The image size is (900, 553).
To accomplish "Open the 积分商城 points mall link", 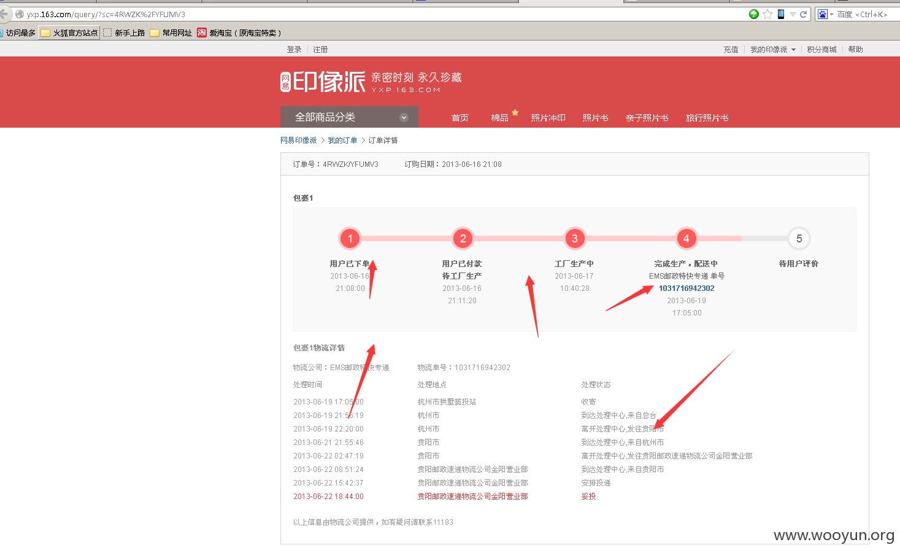I will [821, 50].
